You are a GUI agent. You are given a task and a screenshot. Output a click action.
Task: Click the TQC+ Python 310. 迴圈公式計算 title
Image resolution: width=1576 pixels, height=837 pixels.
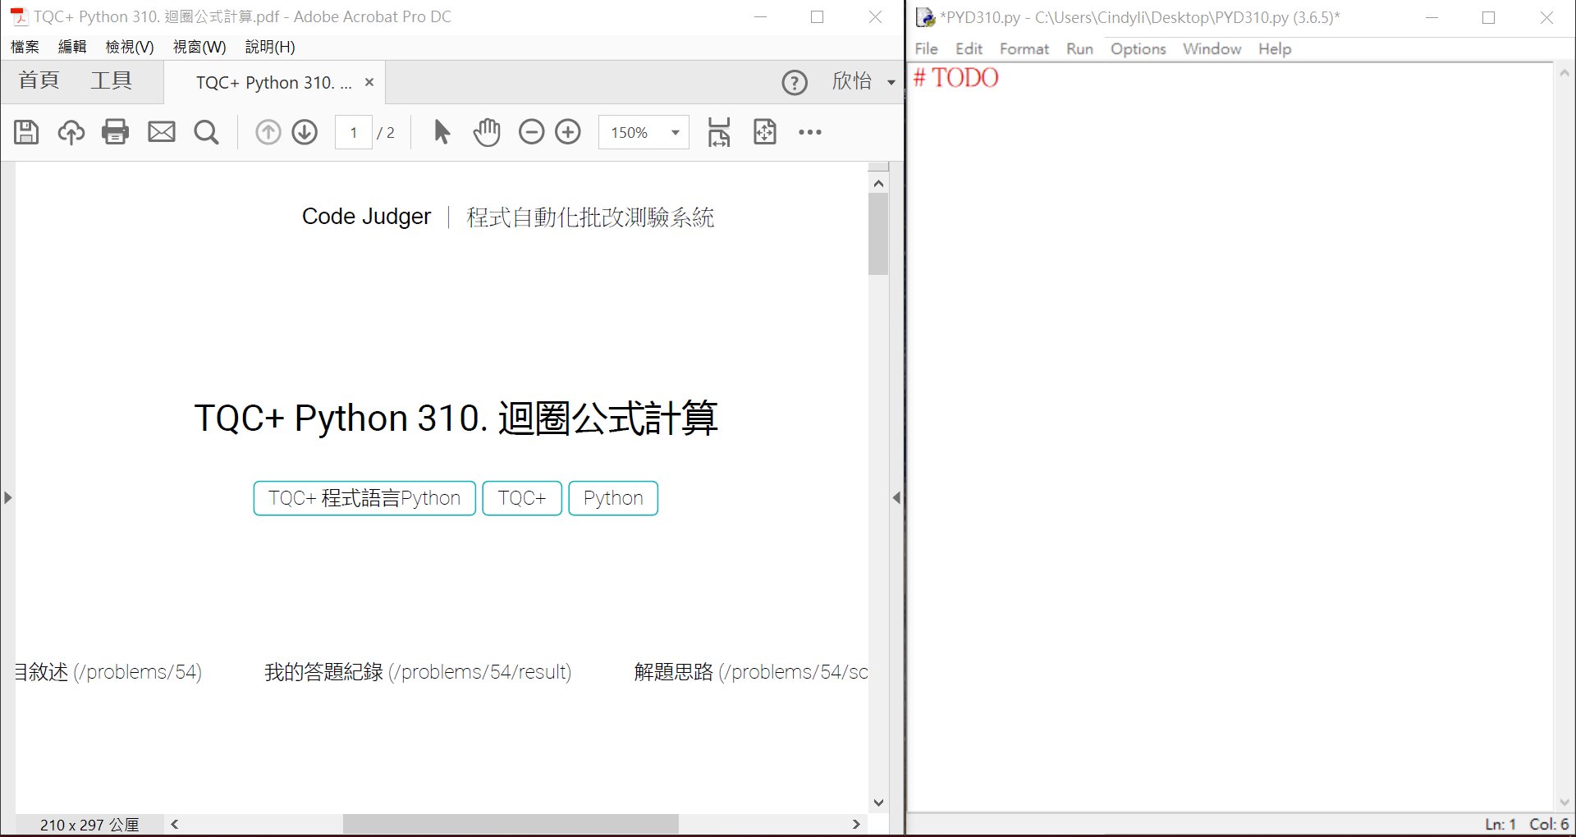(x=456, y=418)
